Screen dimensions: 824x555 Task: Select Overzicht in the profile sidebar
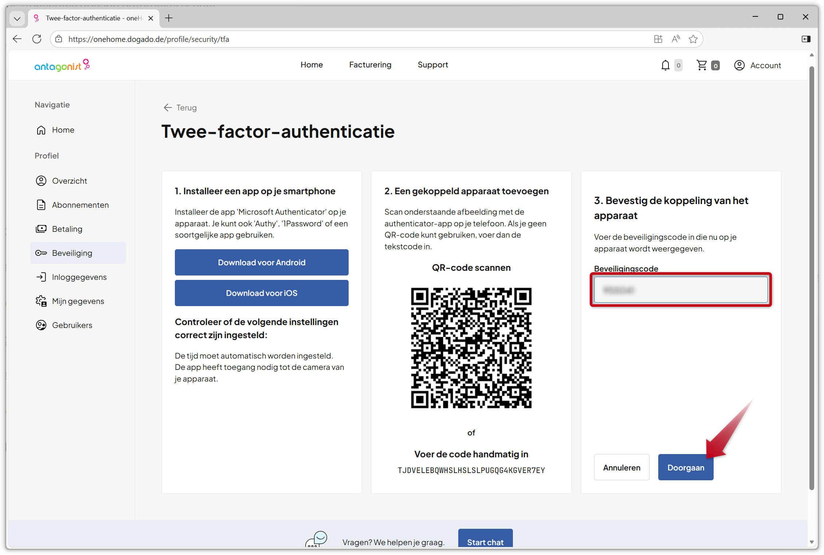point(69,180)
